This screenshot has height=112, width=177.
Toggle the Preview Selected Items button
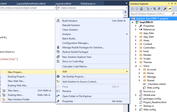[170, 9]
